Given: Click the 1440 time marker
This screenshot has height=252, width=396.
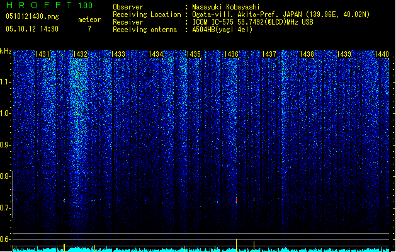Looking at the screenshot, I should (382, 54).
